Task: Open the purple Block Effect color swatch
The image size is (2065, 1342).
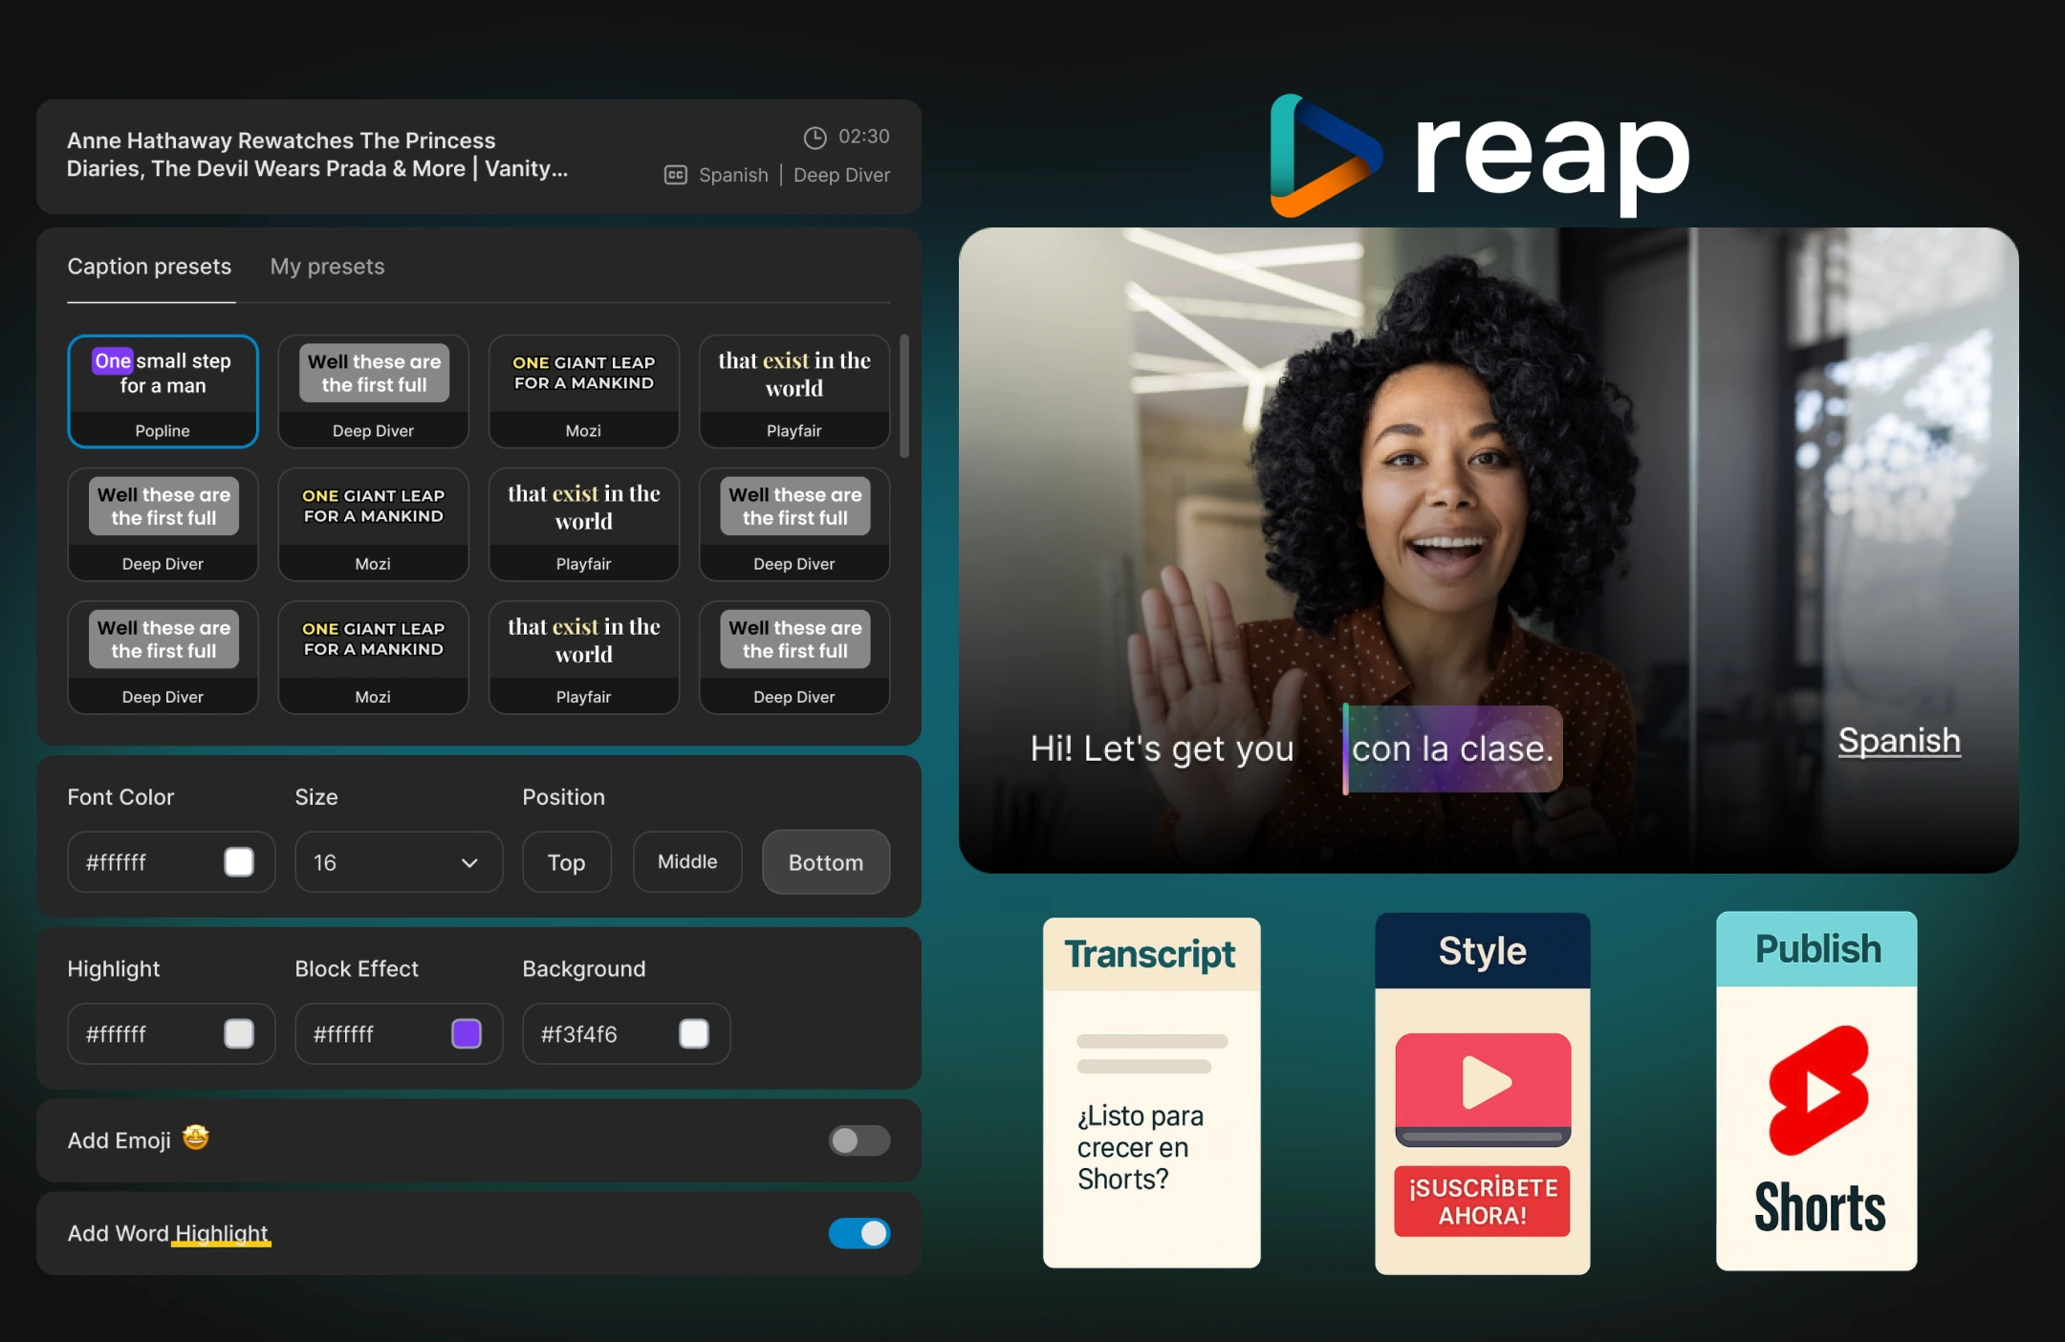Action: tap(467, 1033)
